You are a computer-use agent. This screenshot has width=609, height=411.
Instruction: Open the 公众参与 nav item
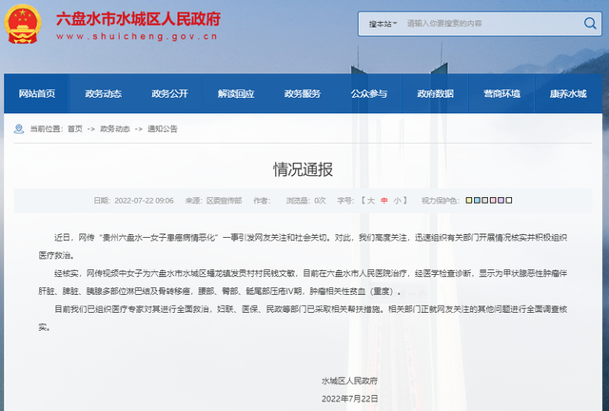tap(369, 93)
